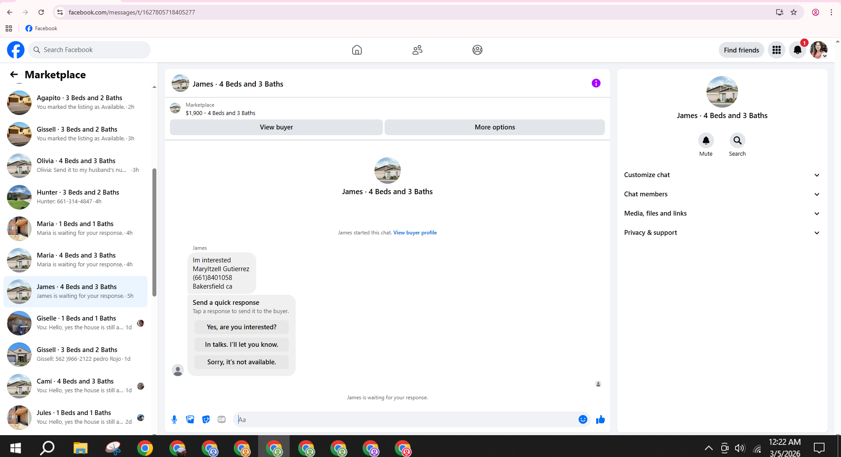Open the Maria 4 Beds and 3 Baths chat
This screenshot has height=457, width=841.
75,260
